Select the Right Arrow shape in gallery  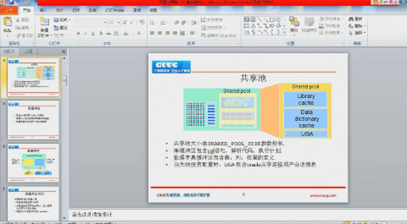272,26
